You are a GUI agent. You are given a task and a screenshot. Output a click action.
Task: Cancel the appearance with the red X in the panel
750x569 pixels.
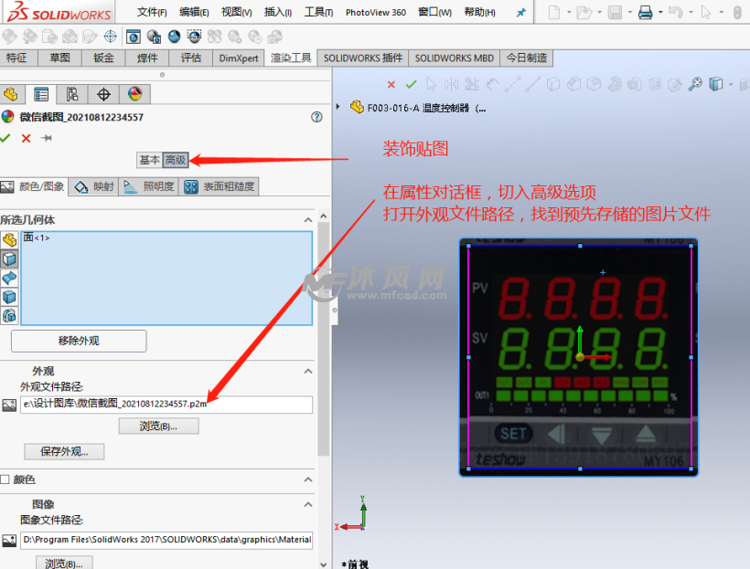click(x=26, y=138)
